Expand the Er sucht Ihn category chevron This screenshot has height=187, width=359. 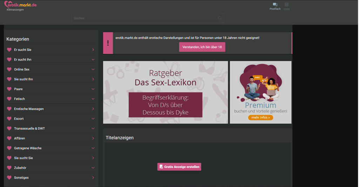93,60
